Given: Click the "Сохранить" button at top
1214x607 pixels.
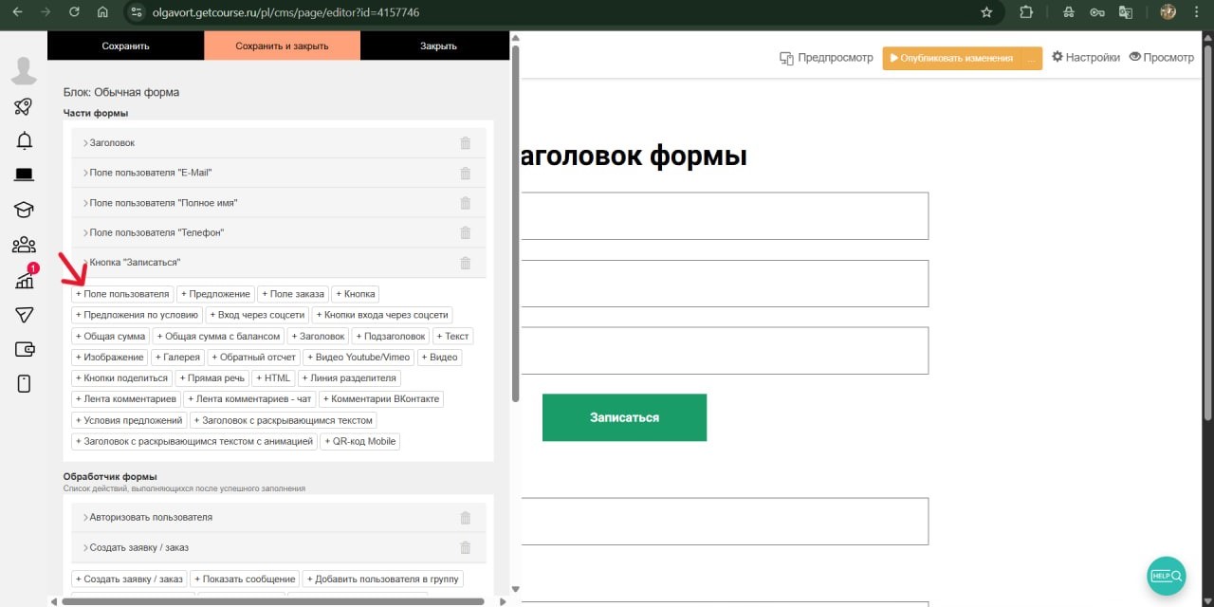Looking at the screenshot, I should 125,46.
